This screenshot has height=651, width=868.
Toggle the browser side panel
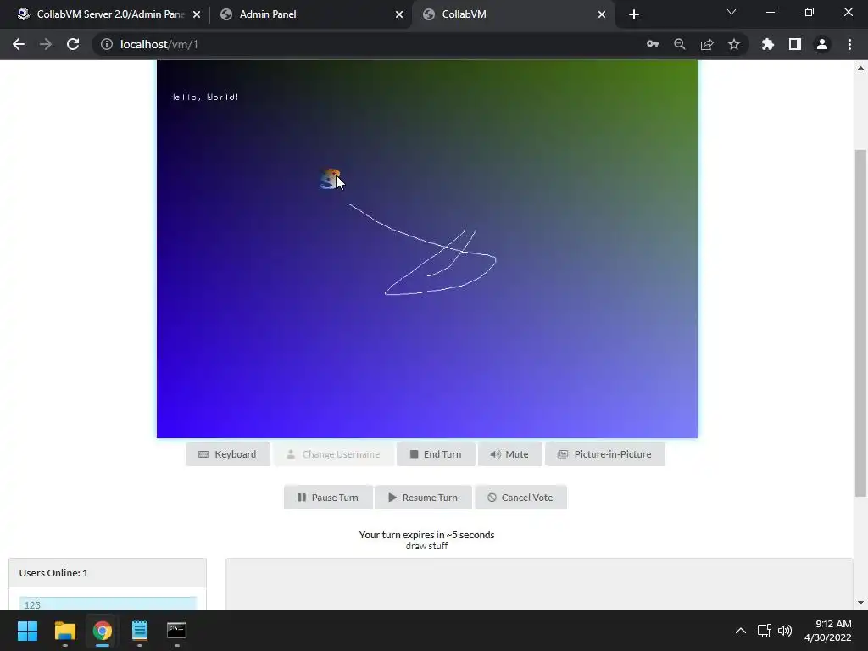pyautogui.click(x=795, y=44)
